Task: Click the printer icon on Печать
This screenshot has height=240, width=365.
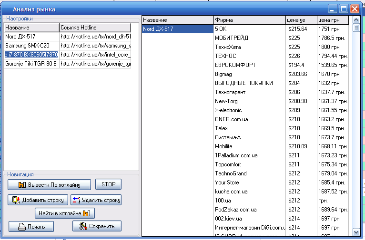Action: (x=21, y=227)
